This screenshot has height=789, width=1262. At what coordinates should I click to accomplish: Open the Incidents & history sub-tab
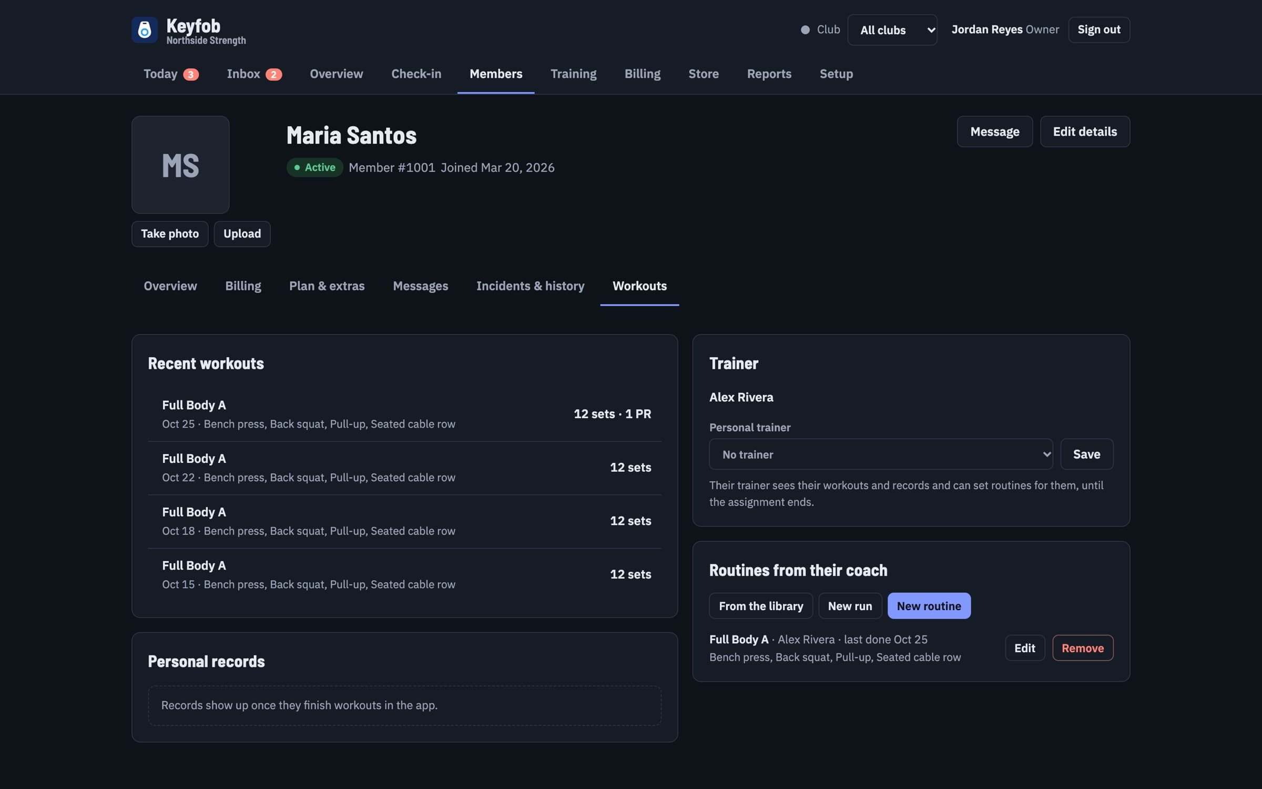pyautogui.click(x=530, y=286)
